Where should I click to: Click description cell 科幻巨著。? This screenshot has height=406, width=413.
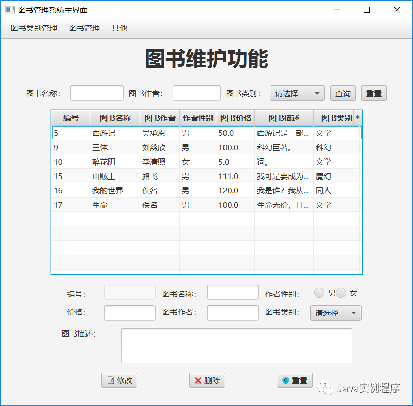pyautogui.click(x=284, y=147)
